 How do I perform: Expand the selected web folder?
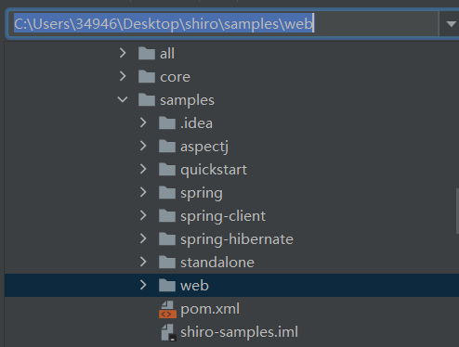[x=143, y=285]
